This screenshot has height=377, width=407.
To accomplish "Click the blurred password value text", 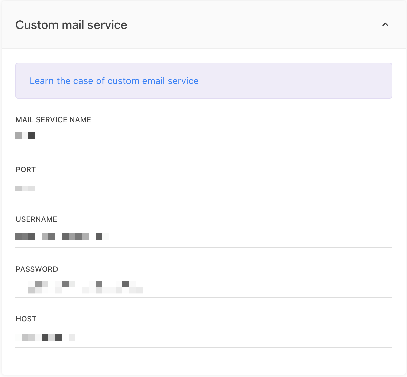I will tap(85, 287).
